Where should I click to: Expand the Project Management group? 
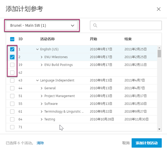(41, 96)
